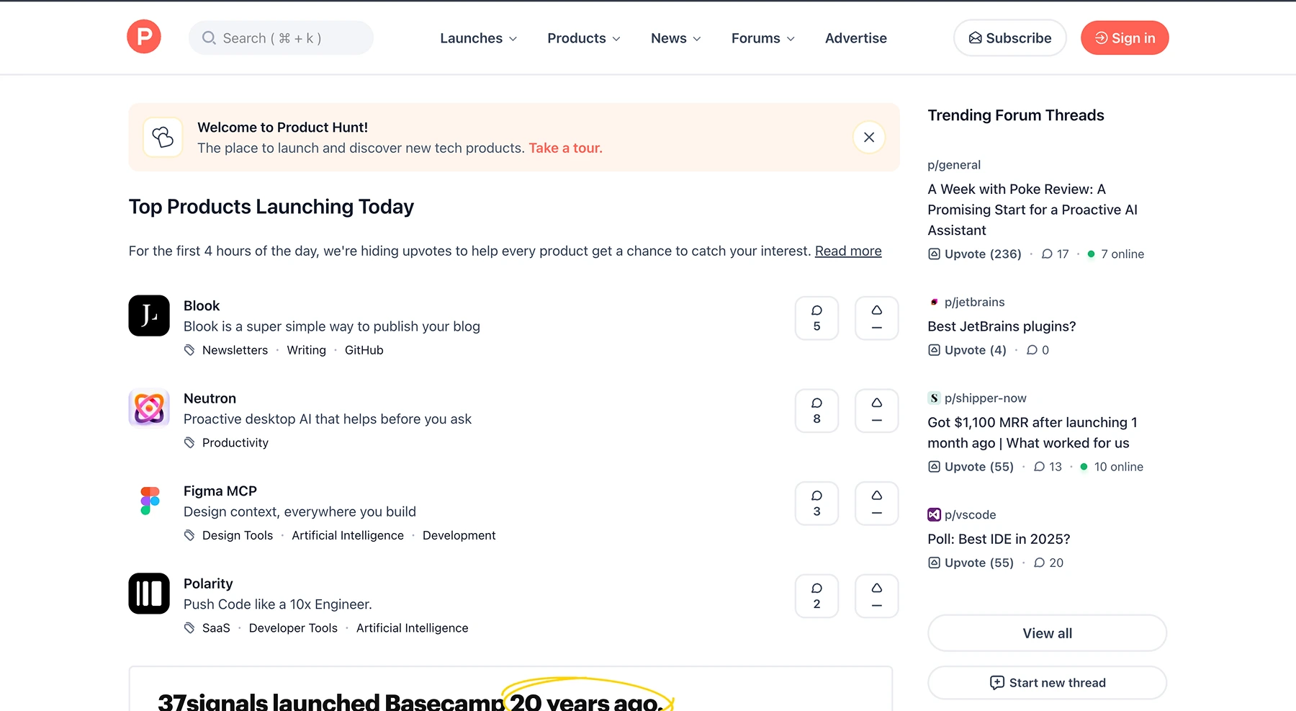1296x711 pixels.
Task: Expand the Forums dropdown
Action: click(x=762, y=37)
